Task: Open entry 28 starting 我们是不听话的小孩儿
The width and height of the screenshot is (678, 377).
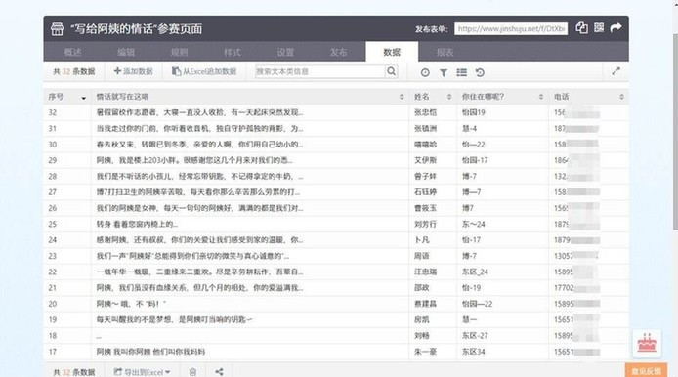Action: (x=199, y=177)
